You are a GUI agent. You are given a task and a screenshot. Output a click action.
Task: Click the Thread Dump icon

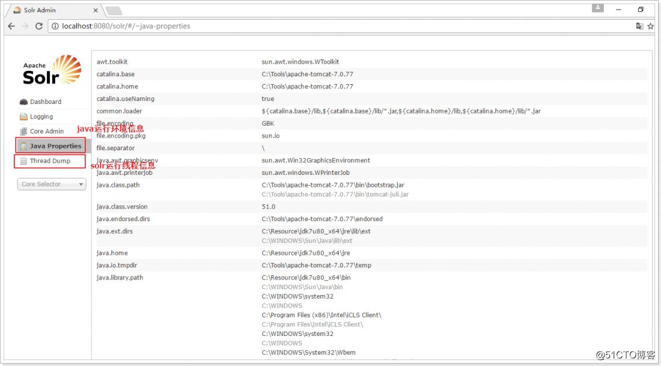pos(23,161)
